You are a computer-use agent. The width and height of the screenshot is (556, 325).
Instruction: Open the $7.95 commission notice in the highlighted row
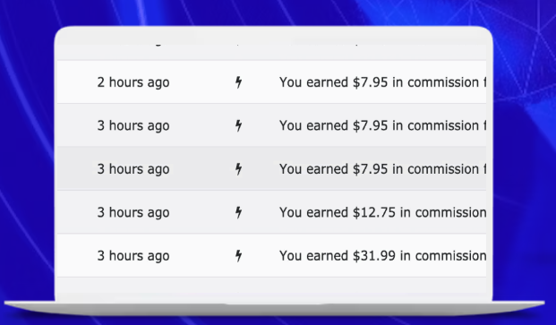[382, 169]
